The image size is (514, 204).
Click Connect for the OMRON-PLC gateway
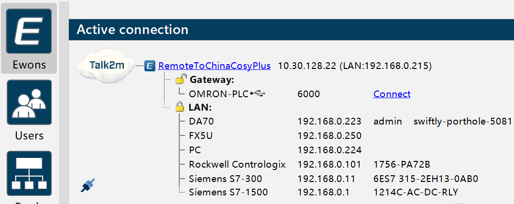(x=392, y=94)
